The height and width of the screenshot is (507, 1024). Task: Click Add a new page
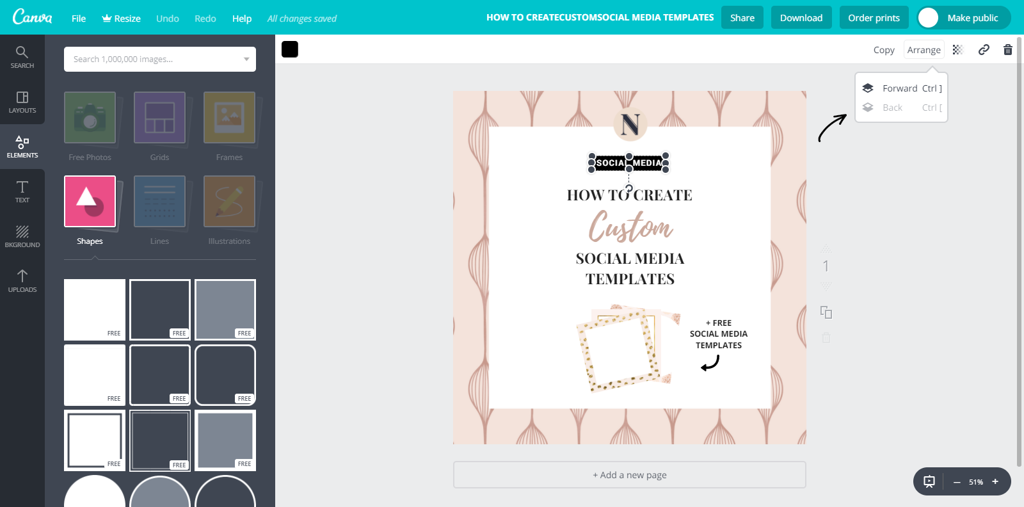(x=629, y=475)
